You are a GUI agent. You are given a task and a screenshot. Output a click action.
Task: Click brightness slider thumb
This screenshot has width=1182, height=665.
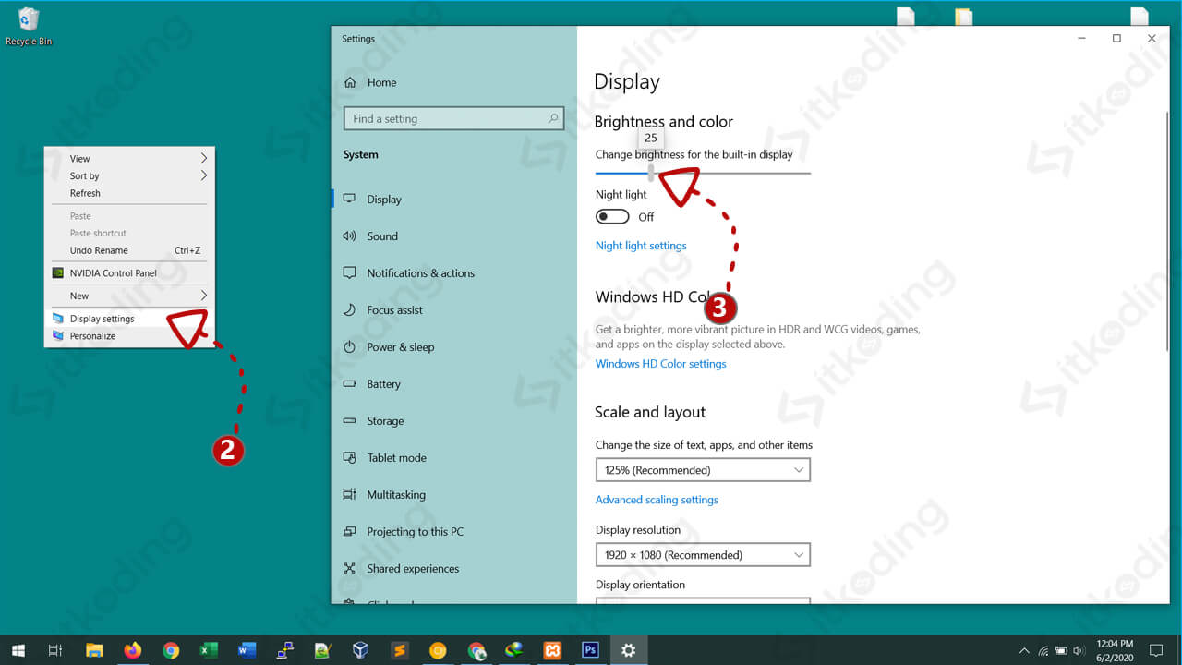651,173
